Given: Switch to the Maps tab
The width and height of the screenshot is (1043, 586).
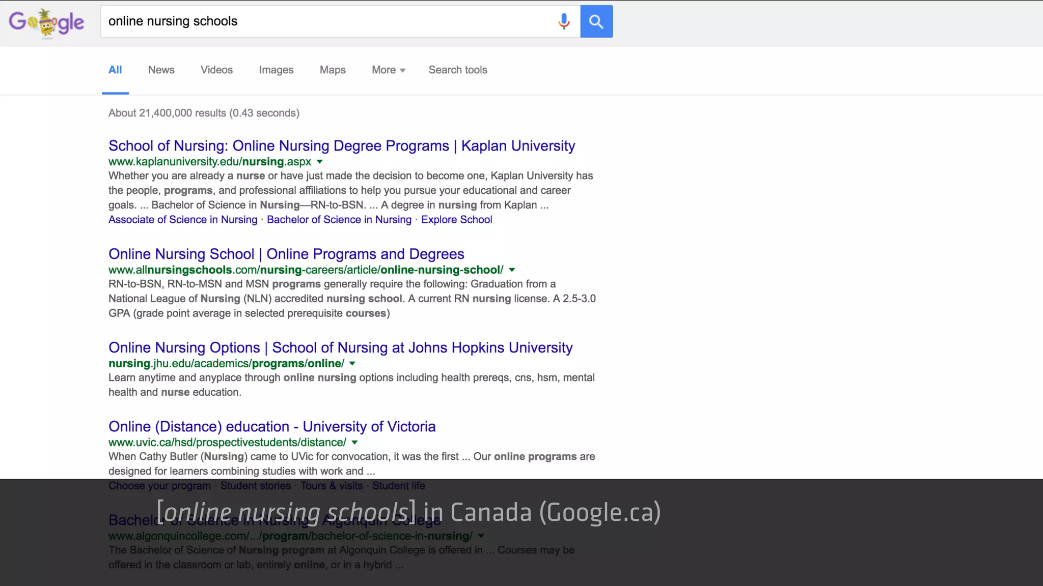Looking at the screenshot, I should pyautogui.click(x=333, y=70).
